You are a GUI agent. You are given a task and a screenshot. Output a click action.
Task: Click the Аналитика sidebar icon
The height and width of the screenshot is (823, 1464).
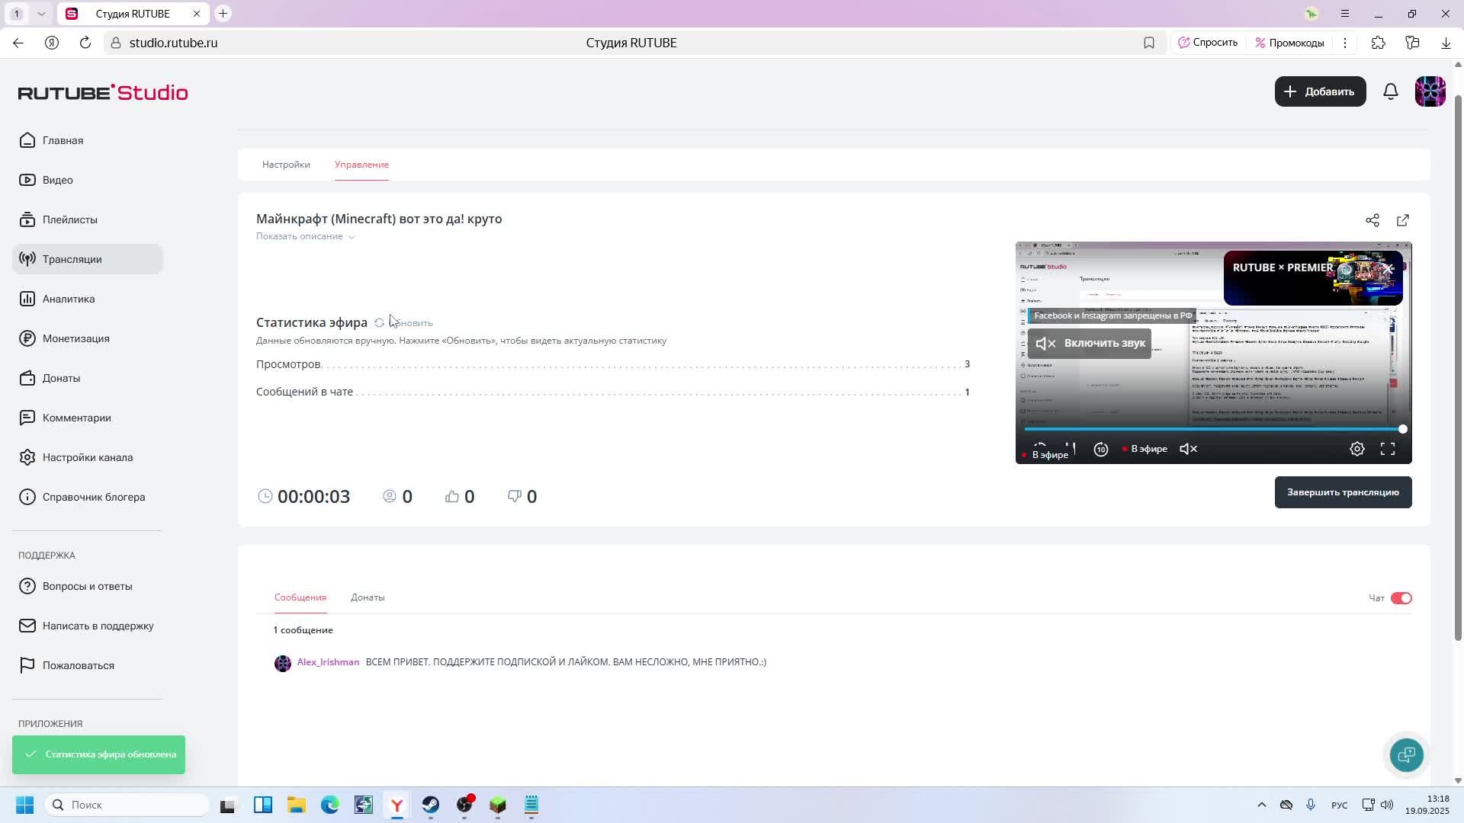(x=27, y=299)
